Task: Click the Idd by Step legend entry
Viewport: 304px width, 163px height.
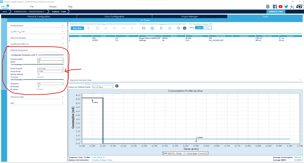Action: pos(173,153)
